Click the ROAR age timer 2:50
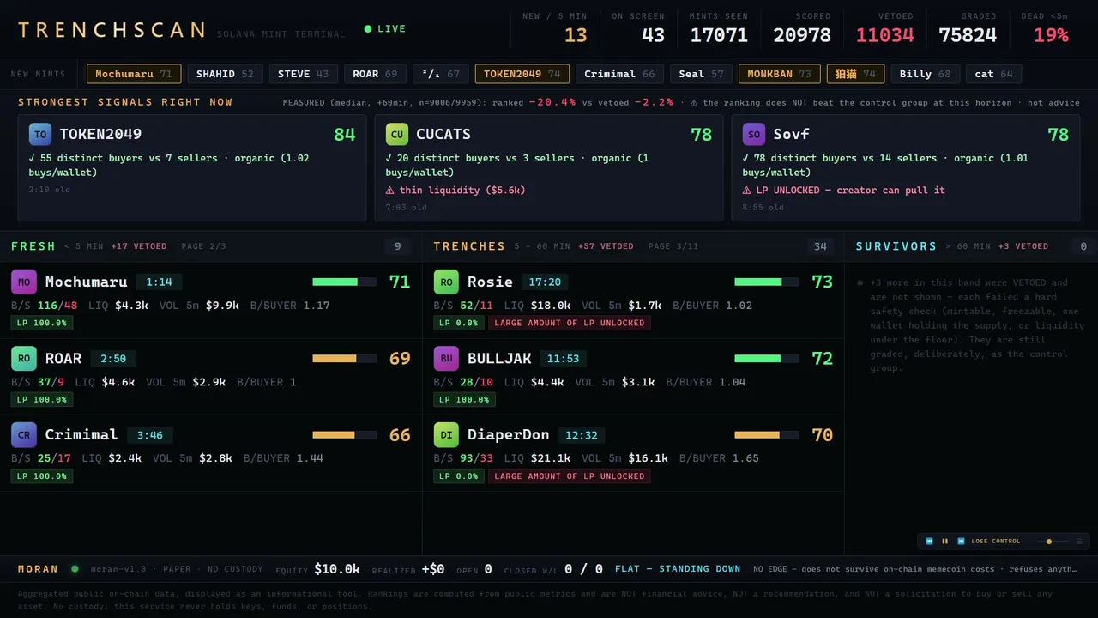The width and height of the screenshot is (1098, 618). (x=113, y=358)
